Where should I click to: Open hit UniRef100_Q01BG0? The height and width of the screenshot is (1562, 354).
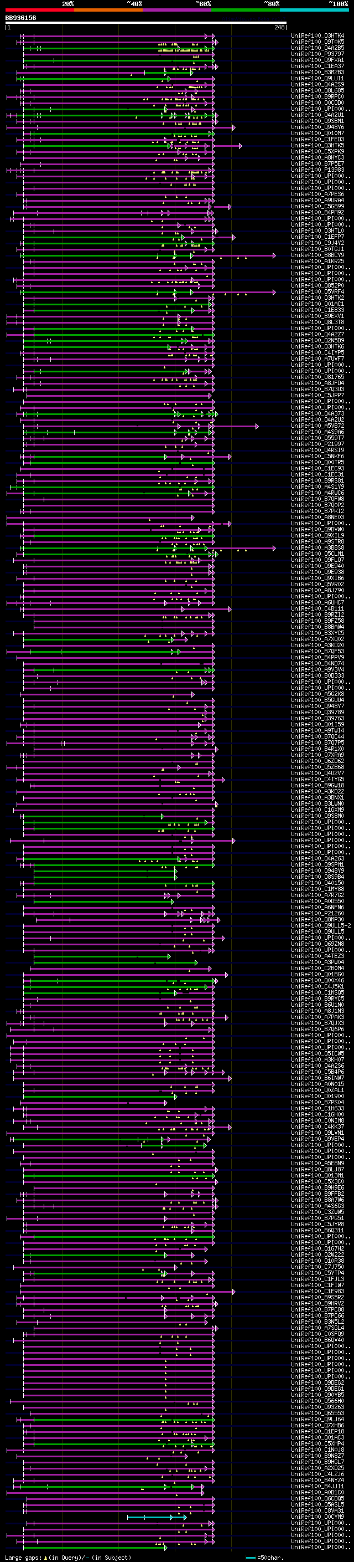point(317,975)
